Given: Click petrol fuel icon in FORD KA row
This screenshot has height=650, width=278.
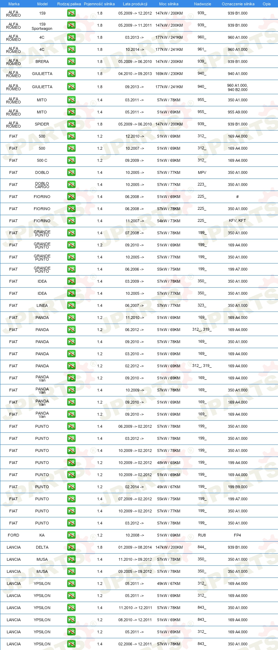Looking at the screenshot, I should (71, 535).
